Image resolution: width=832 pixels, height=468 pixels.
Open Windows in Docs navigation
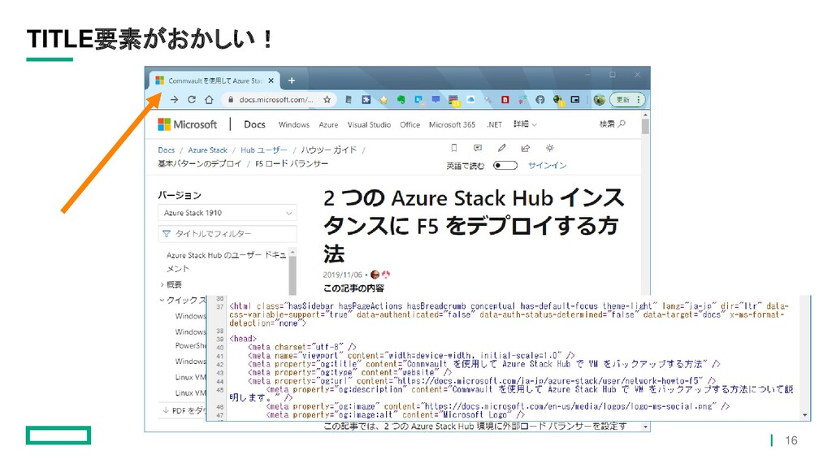(x=293, y=124)
